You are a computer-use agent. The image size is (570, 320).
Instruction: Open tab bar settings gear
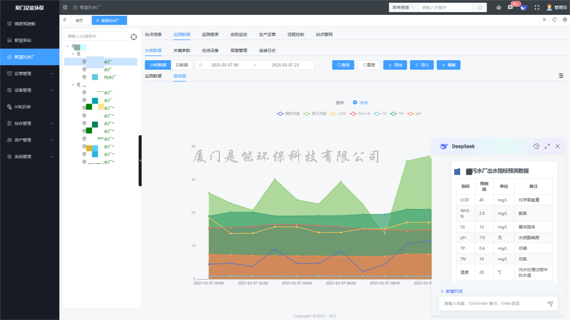pos(565,20)
